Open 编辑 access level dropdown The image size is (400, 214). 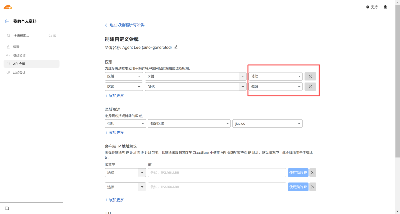click(x=275, y=87)
